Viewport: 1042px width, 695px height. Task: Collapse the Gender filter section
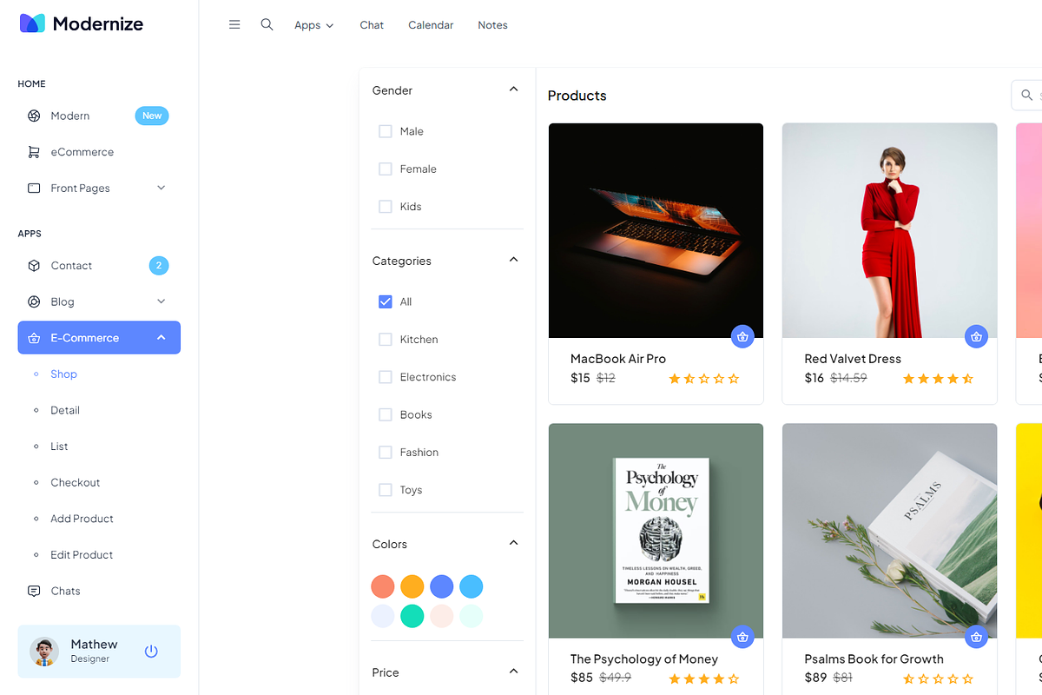pos(513,89)
